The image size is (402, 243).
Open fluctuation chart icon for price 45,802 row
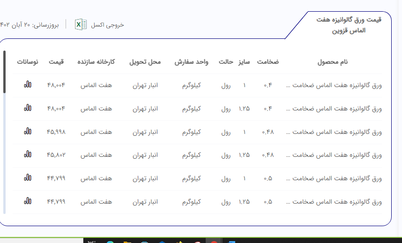[28, 155]
